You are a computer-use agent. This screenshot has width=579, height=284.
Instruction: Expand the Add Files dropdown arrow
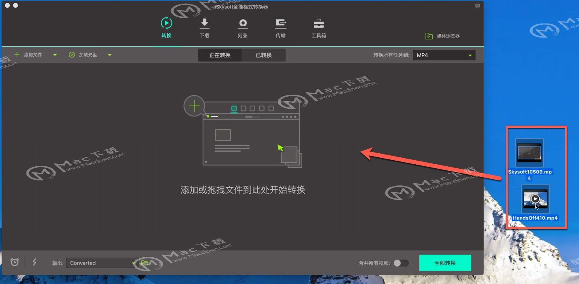tap(55, 55)
